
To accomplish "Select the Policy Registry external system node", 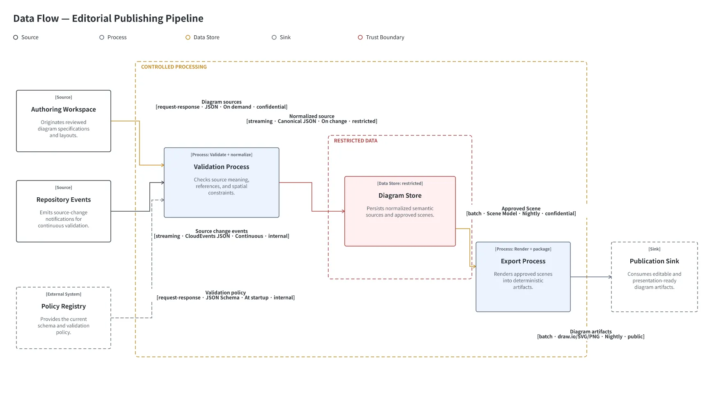I will pos(64,318).
